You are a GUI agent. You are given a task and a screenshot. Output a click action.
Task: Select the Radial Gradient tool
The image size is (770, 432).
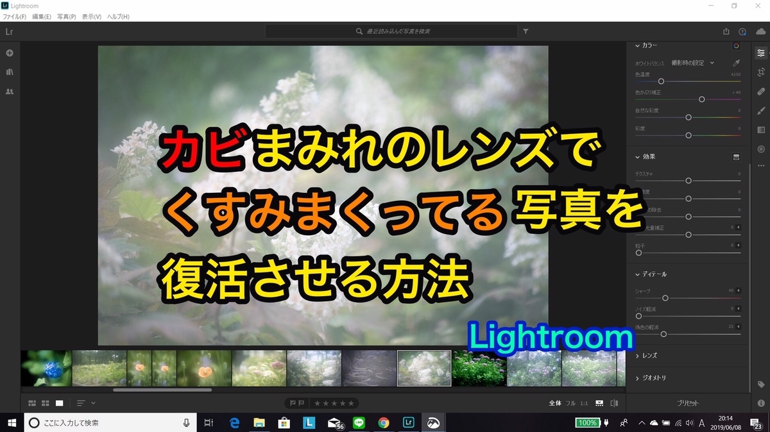pos(761,149)
